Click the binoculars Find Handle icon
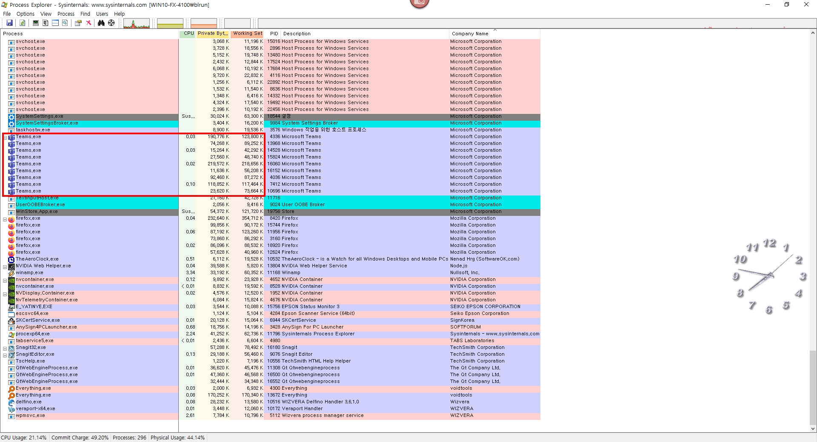The height and width of the screenshot is (442, 817). coord(101,23)
